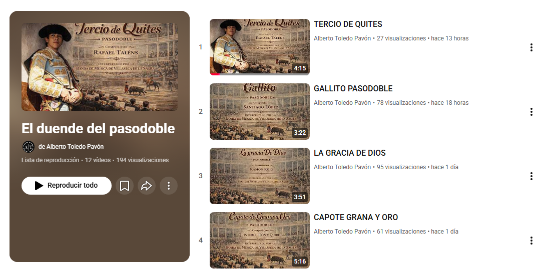Click the large playlist cover image
Viewport: 542px width, 269px height.
pyautogui.click(x=100, y=67)
